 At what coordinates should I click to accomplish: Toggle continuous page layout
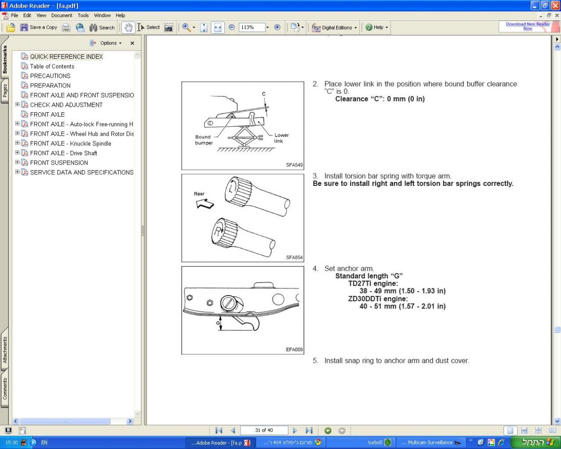pyautogui.click(x=524, y=431)
